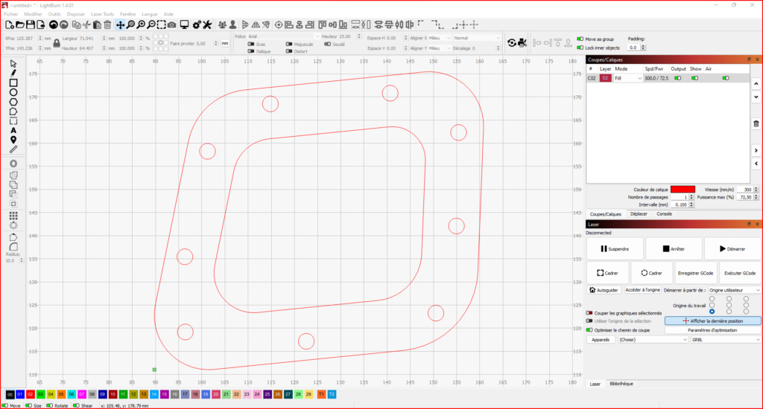Open Aligner X dropdown
This screenshot has height=409, width=763.
(439, 38)
